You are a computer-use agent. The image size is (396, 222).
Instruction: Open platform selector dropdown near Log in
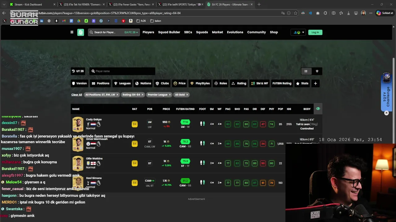point(298,32)
